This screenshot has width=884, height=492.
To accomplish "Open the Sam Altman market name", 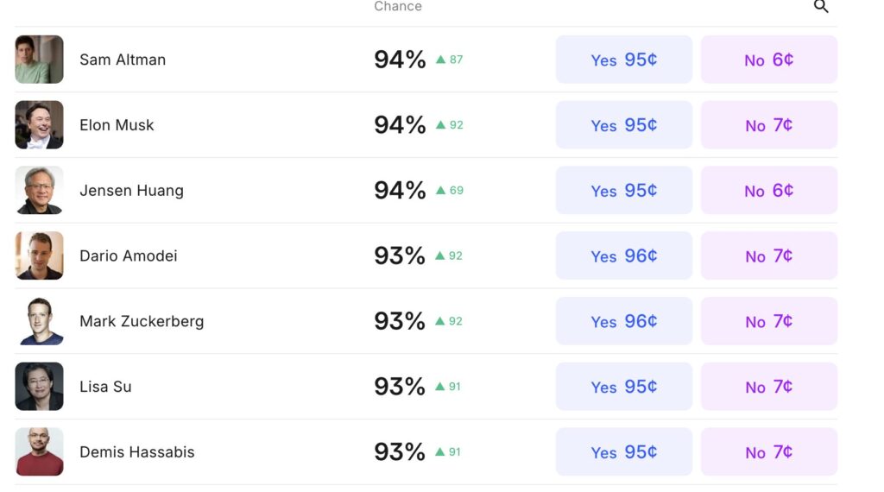I will [x=123, y=60].
